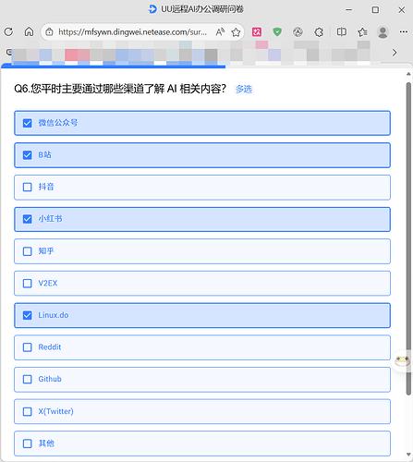Viewport: 413px width, 462px height.
Task: View site security lock info
Action: 49,31
